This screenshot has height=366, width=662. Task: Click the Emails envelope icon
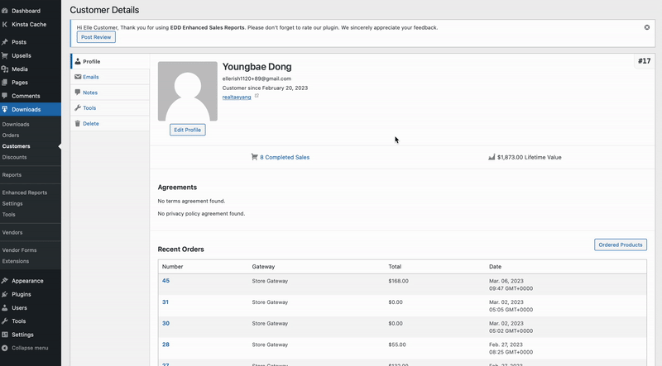coord(78,77)
